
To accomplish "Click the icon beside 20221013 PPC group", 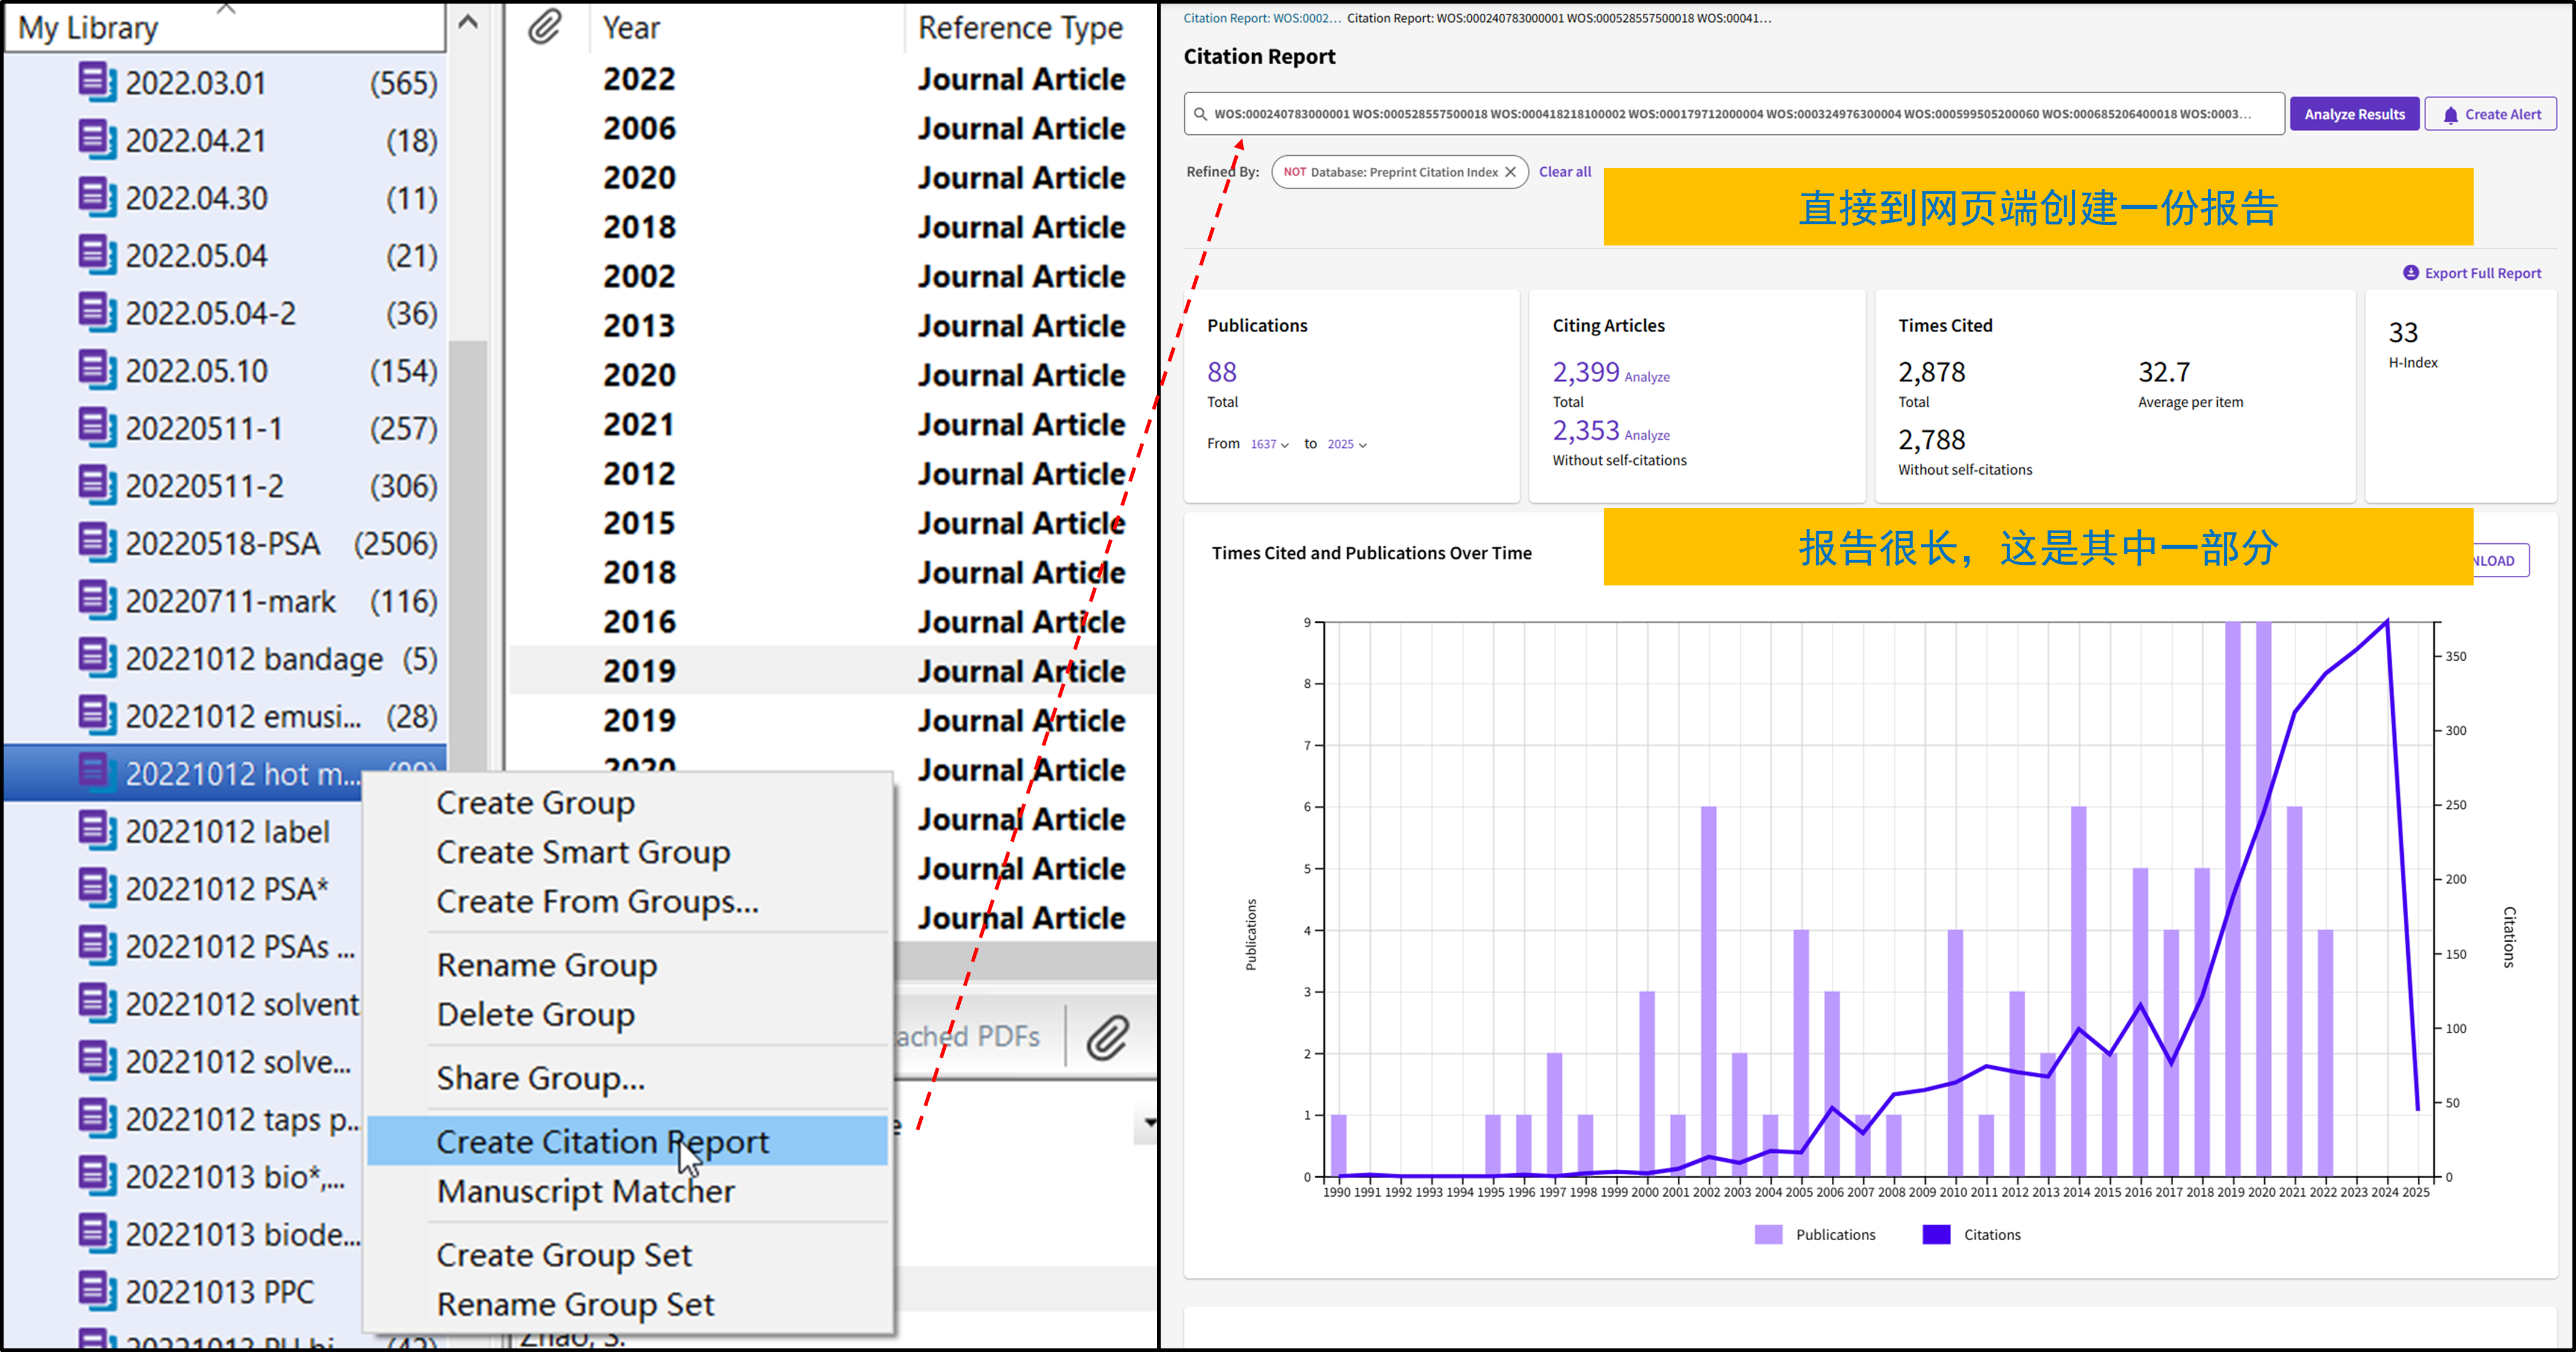I will click(97, 1291).
